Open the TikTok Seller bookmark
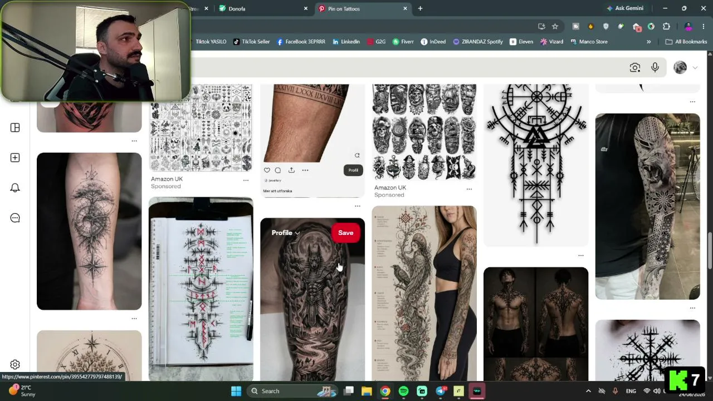 click(x=251, y=42)
